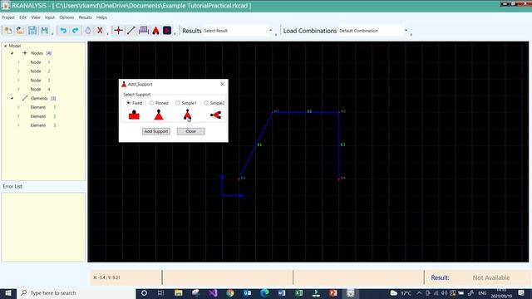Click the Windows Start button
532x299 pixels.
click(8, 293)
